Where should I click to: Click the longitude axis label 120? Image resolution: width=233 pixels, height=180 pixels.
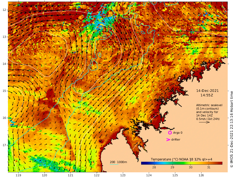point(44,175)
